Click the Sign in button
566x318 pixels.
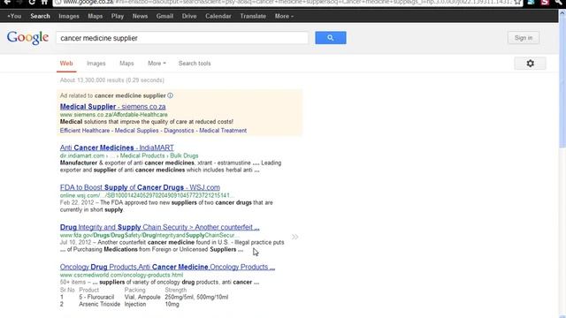[524, 38]
